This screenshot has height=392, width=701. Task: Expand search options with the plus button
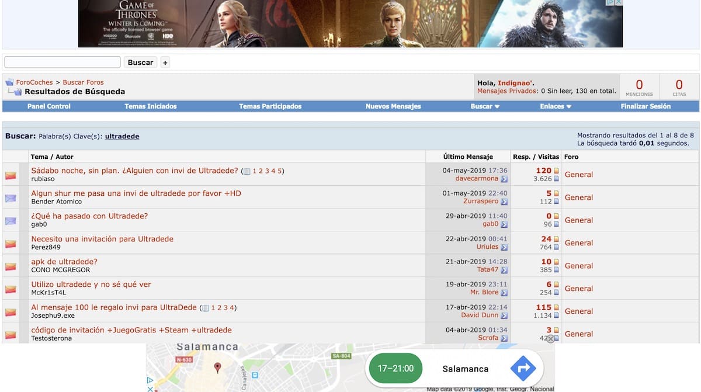click(165, 63)
